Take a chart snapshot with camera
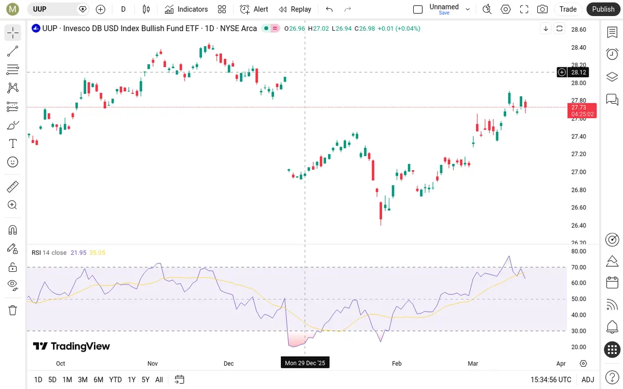The image size is (623, 389). 543,9
